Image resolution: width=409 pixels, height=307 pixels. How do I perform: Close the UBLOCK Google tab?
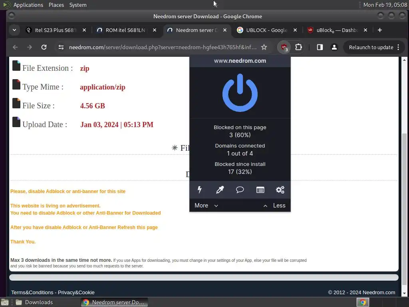[295, 30]
